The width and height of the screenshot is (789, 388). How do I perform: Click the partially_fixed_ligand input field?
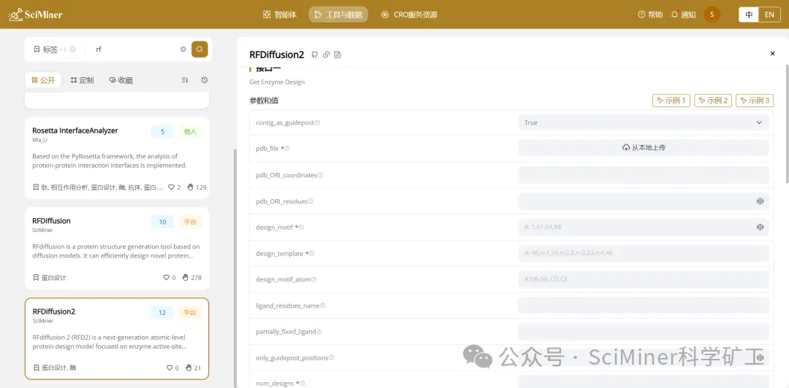point(644,331)
